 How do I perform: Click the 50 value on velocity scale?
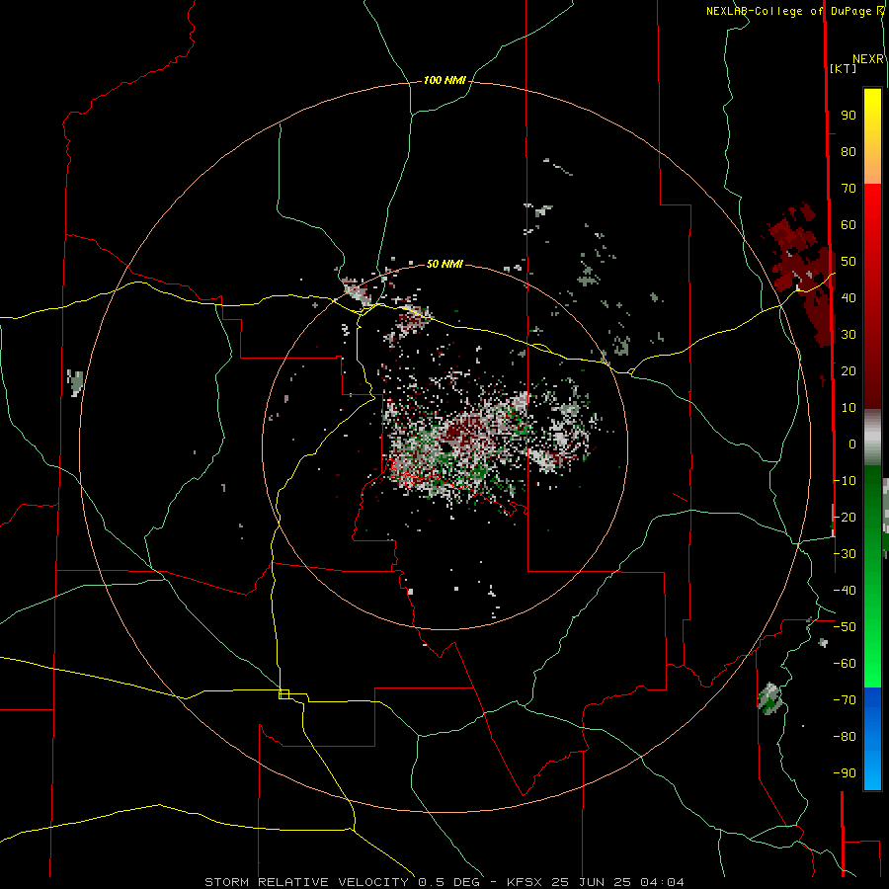coord(849,262)
